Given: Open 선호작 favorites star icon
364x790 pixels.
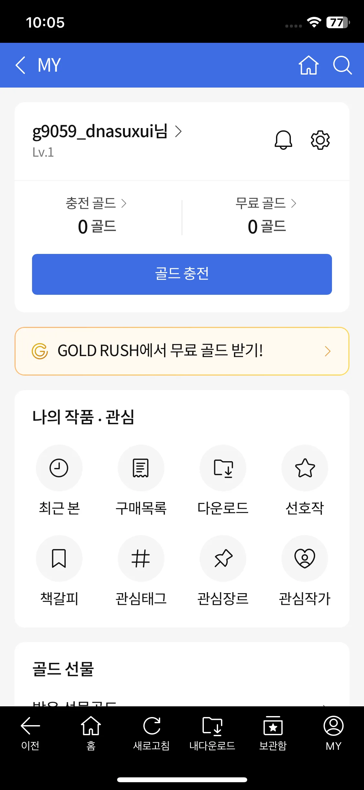Looking at the screenshot, I should [305, 468].
